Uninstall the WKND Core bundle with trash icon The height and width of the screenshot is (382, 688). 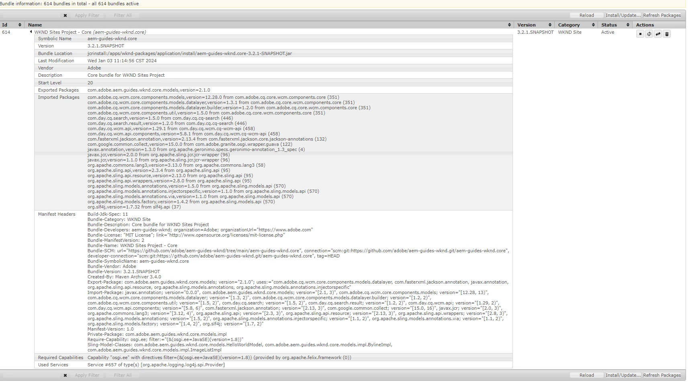[667, 34]
